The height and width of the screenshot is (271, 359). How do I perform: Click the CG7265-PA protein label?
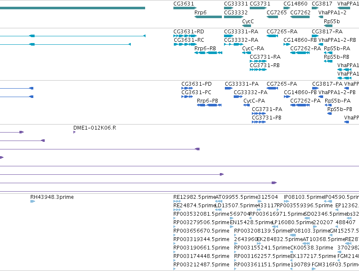[282, 84]
